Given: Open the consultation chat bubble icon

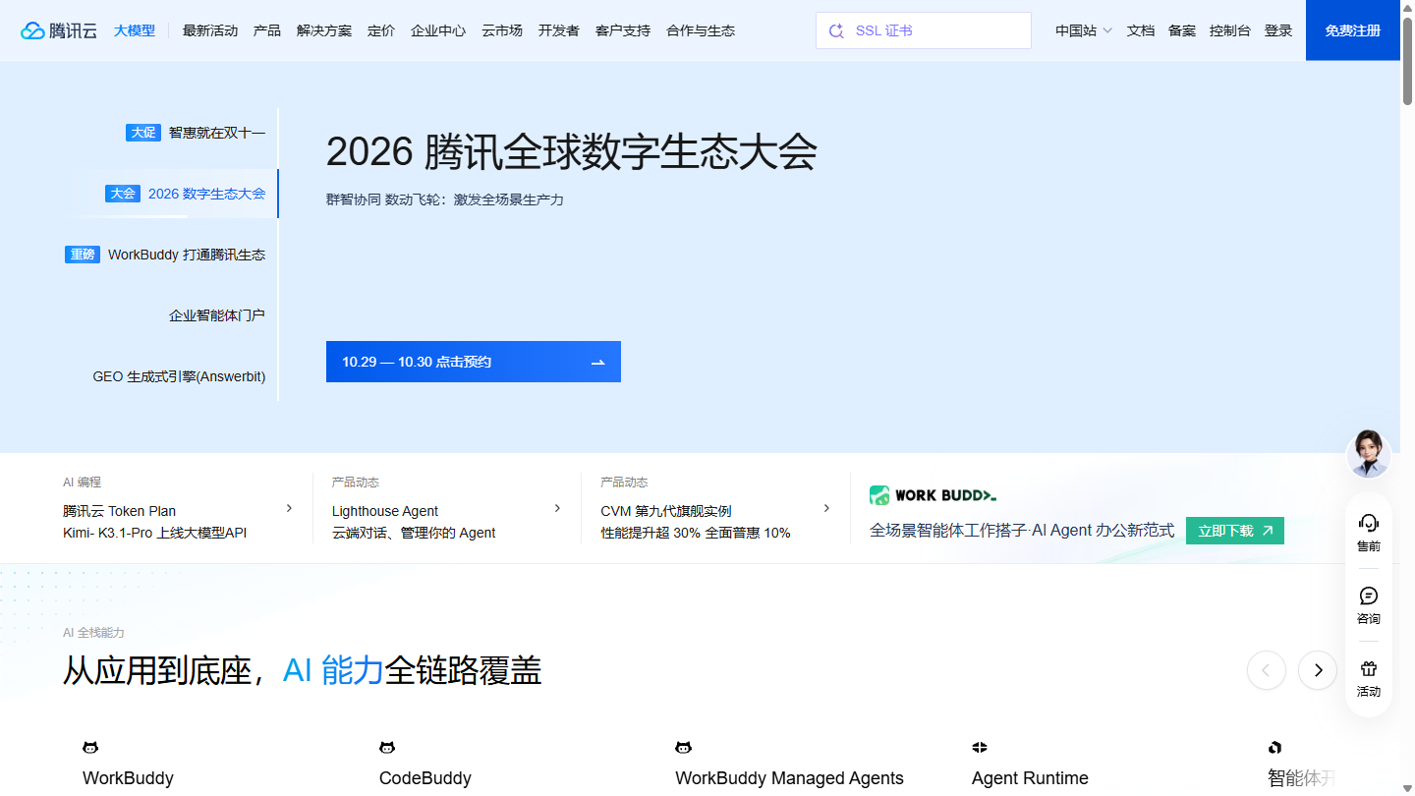Looking at the screenshot, I should pyautogui.click(x=1369, y=596).
